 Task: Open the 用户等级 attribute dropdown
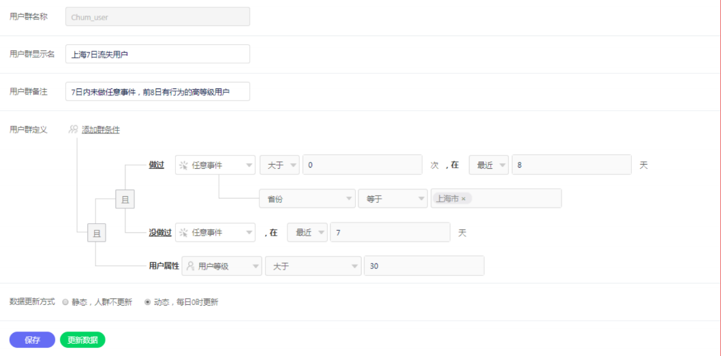tap(222, 266)
